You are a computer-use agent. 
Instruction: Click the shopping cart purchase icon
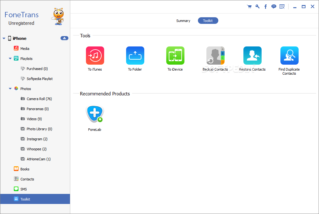click(x=249, y=7)
